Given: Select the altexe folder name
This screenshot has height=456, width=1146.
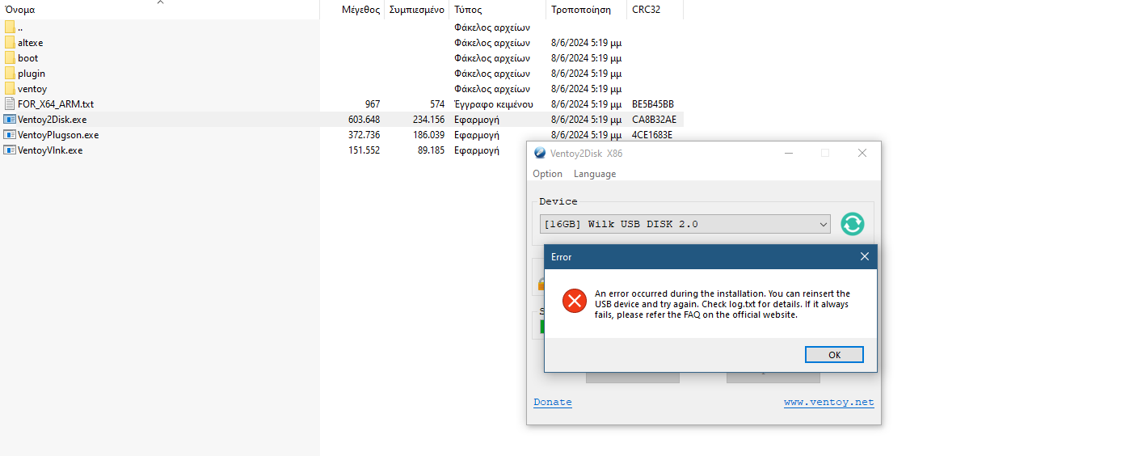Looking at the screenshot, I should (x=31, y=43).
